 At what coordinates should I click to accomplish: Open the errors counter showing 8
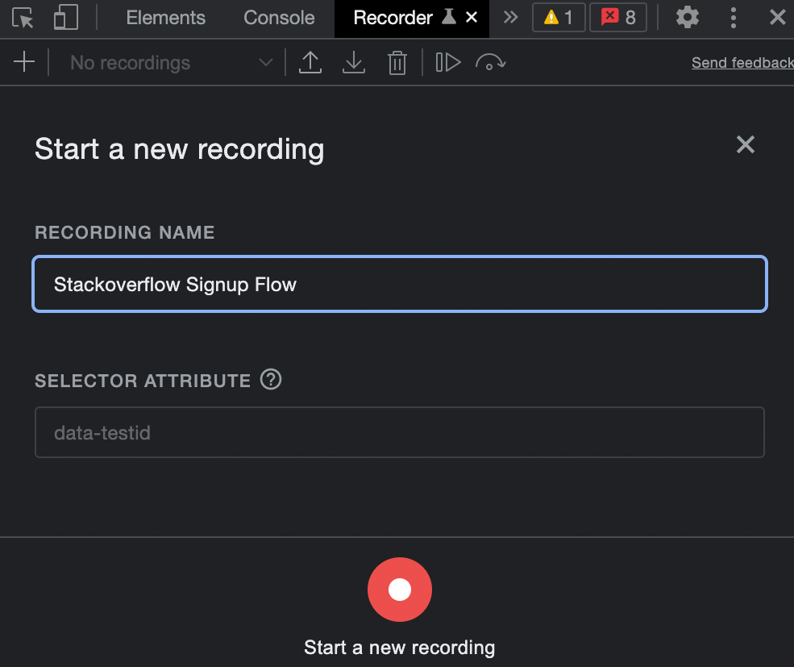click(618, 18)
